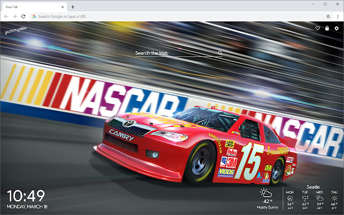Click the magnifier search icon
This screenshot has height=215, width=344.
click(220, 53)
